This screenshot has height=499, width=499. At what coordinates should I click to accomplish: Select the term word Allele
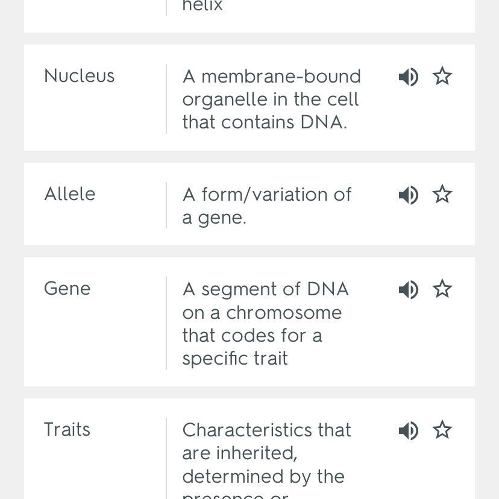[69, 194]
